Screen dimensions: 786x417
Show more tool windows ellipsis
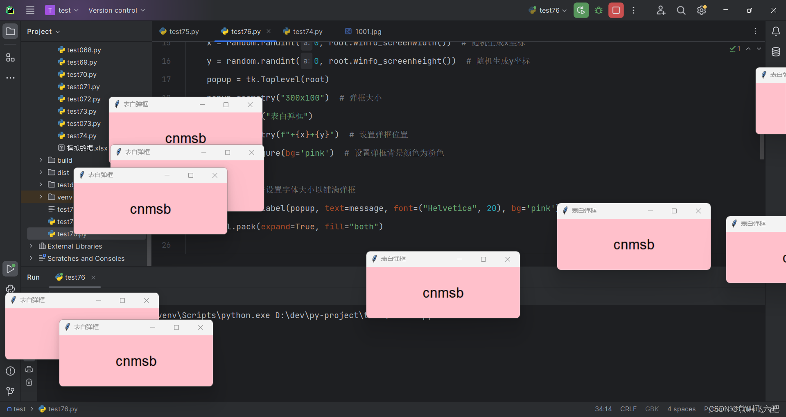(x=10, y=78)
